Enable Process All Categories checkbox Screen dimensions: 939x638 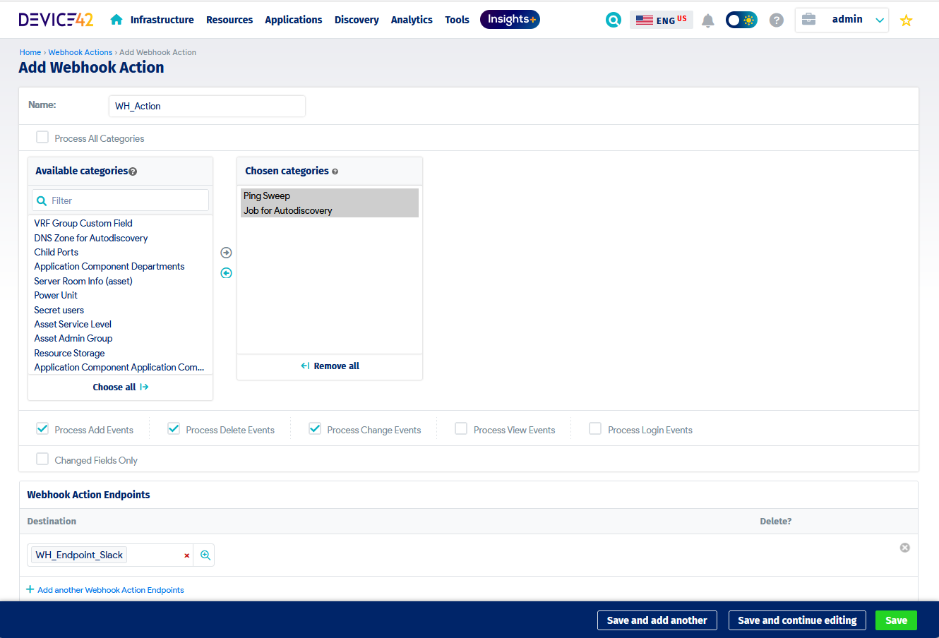[43, 138]
